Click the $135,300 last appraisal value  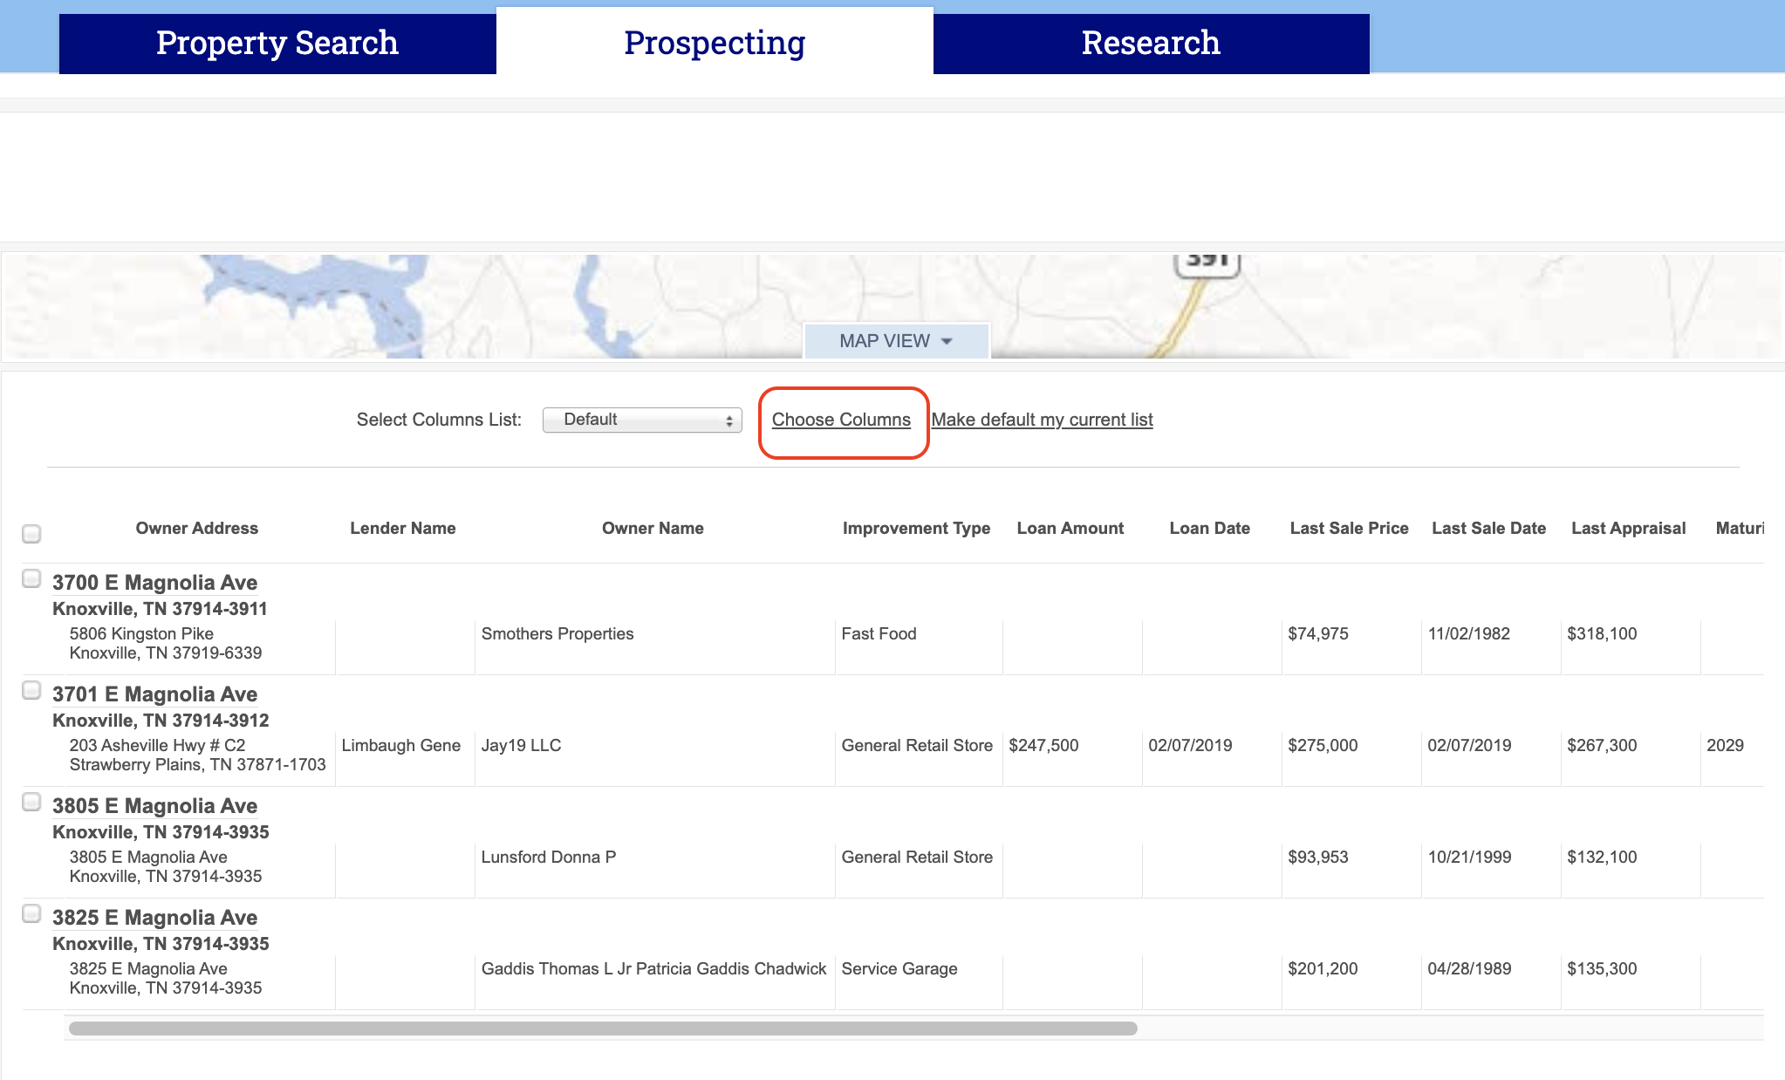click(1602, 969)
